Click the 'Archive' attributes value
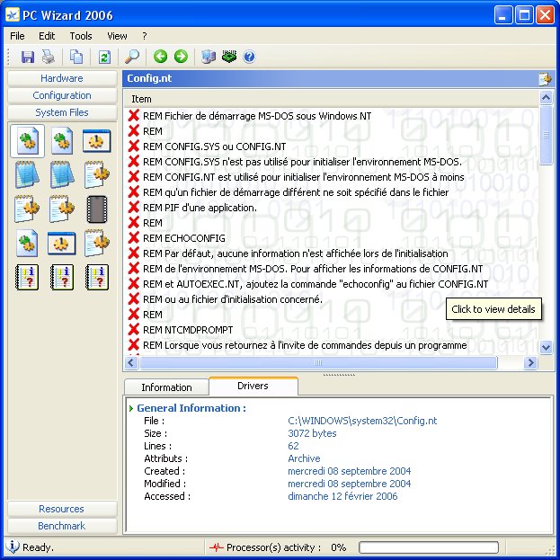This screenshot has height=560, width=560. (x=304, y=458)
